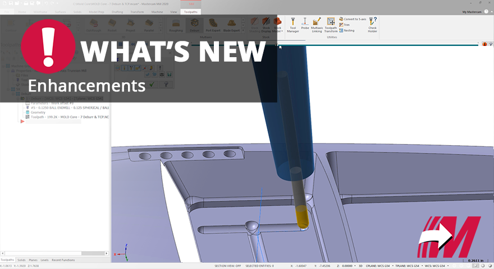Select the OptiRough 3D toolpath

coord(94,25)
